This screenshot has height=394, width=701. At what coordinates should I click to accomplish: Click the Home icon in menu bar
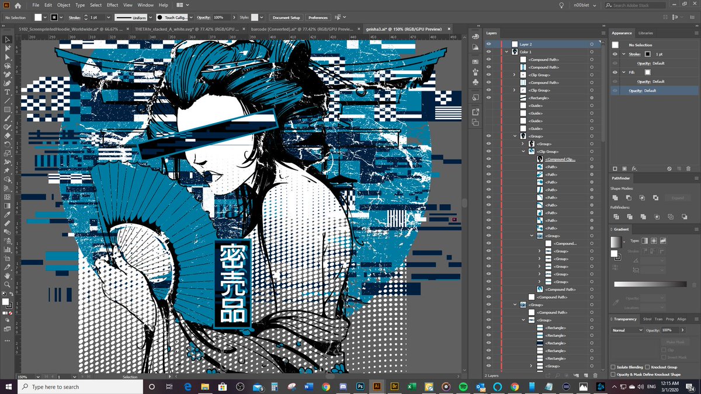19,5
